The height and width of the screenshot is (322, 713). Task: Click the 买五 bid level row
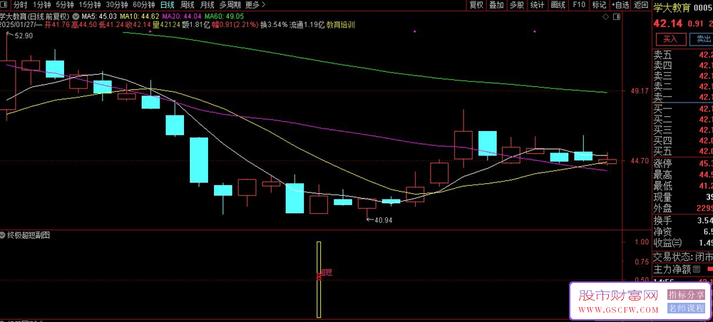682,151
